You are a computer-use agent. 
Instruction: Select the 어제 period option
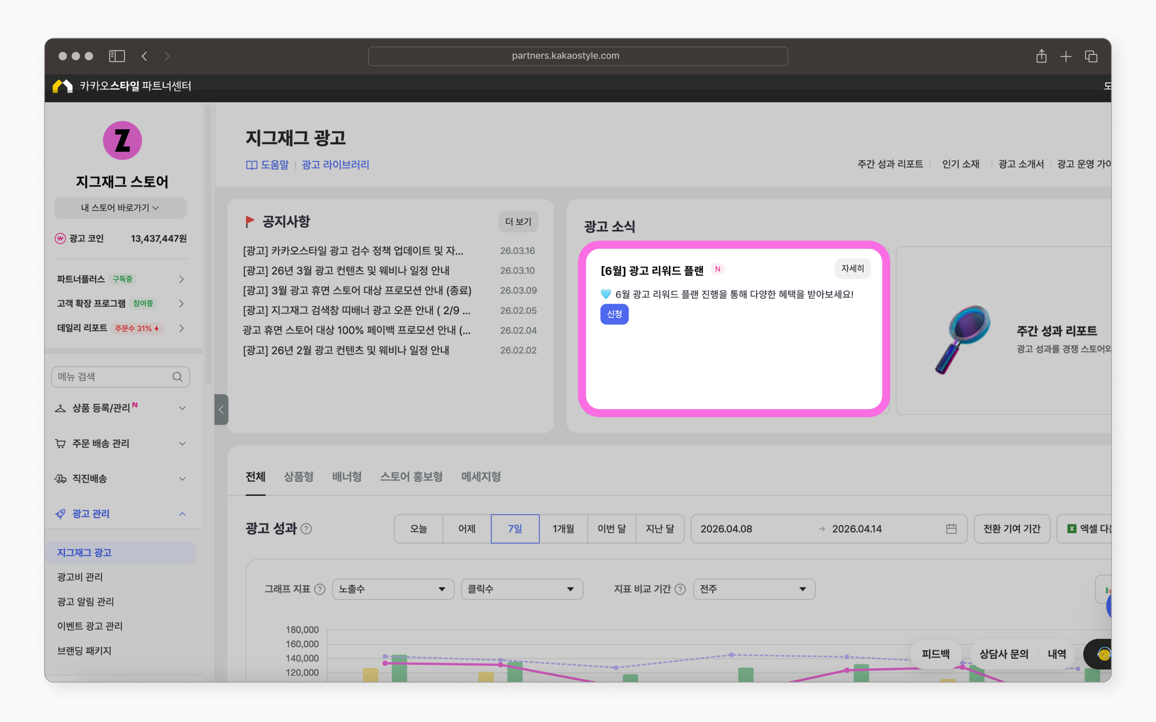(x=467, y=529)
